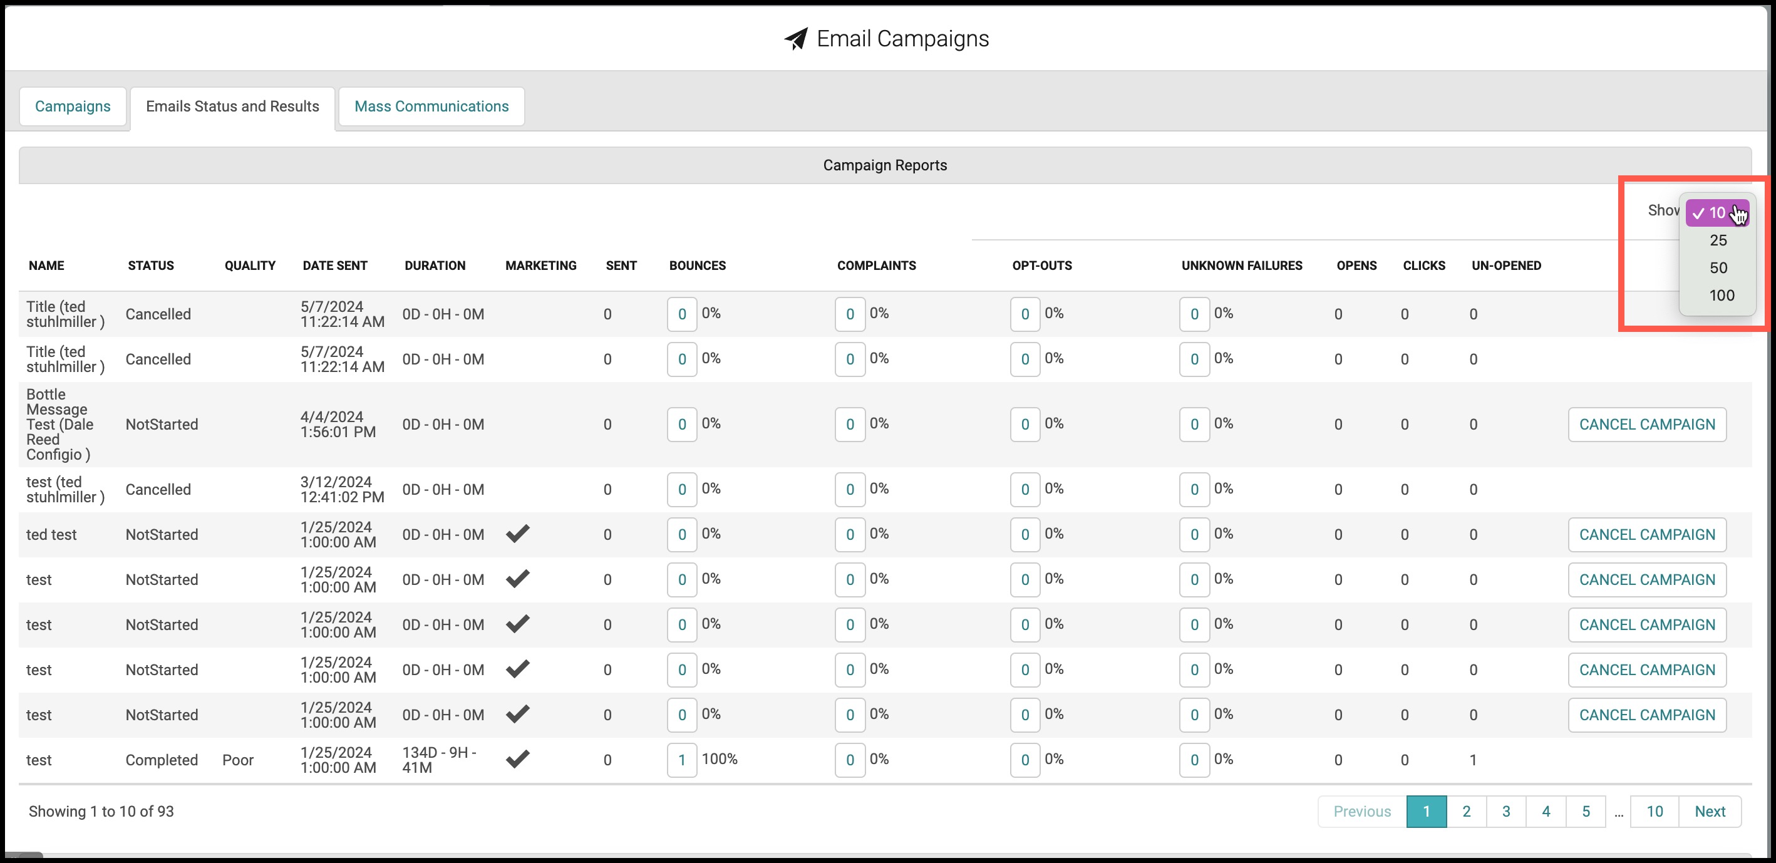Choose 50 entries per page option
Screen dimensions: 1776x863
point(1717,268)
